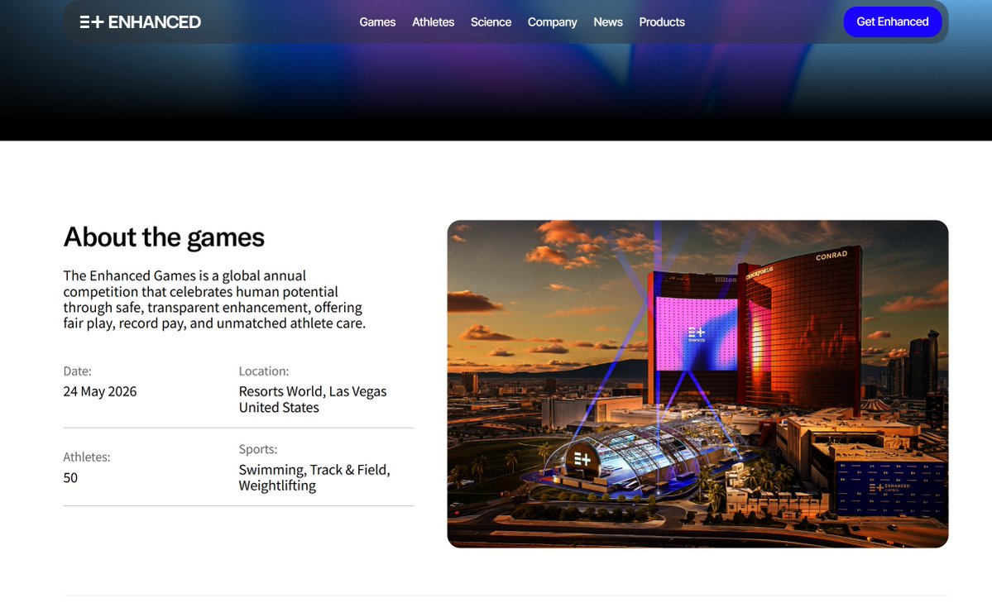Click the Date: label
This screenshot has height=603, width=992.
77,371
